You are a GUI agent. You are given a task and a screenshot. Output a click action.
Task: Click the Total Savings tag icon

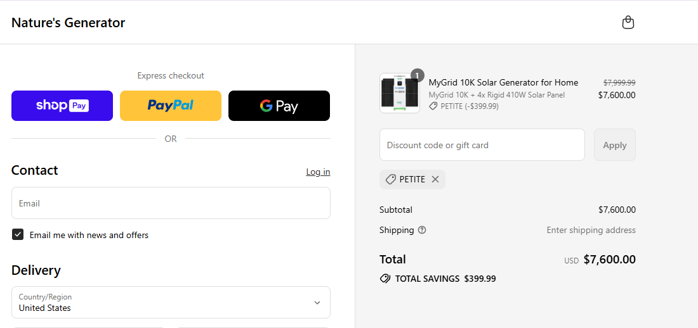pos(385,279)
